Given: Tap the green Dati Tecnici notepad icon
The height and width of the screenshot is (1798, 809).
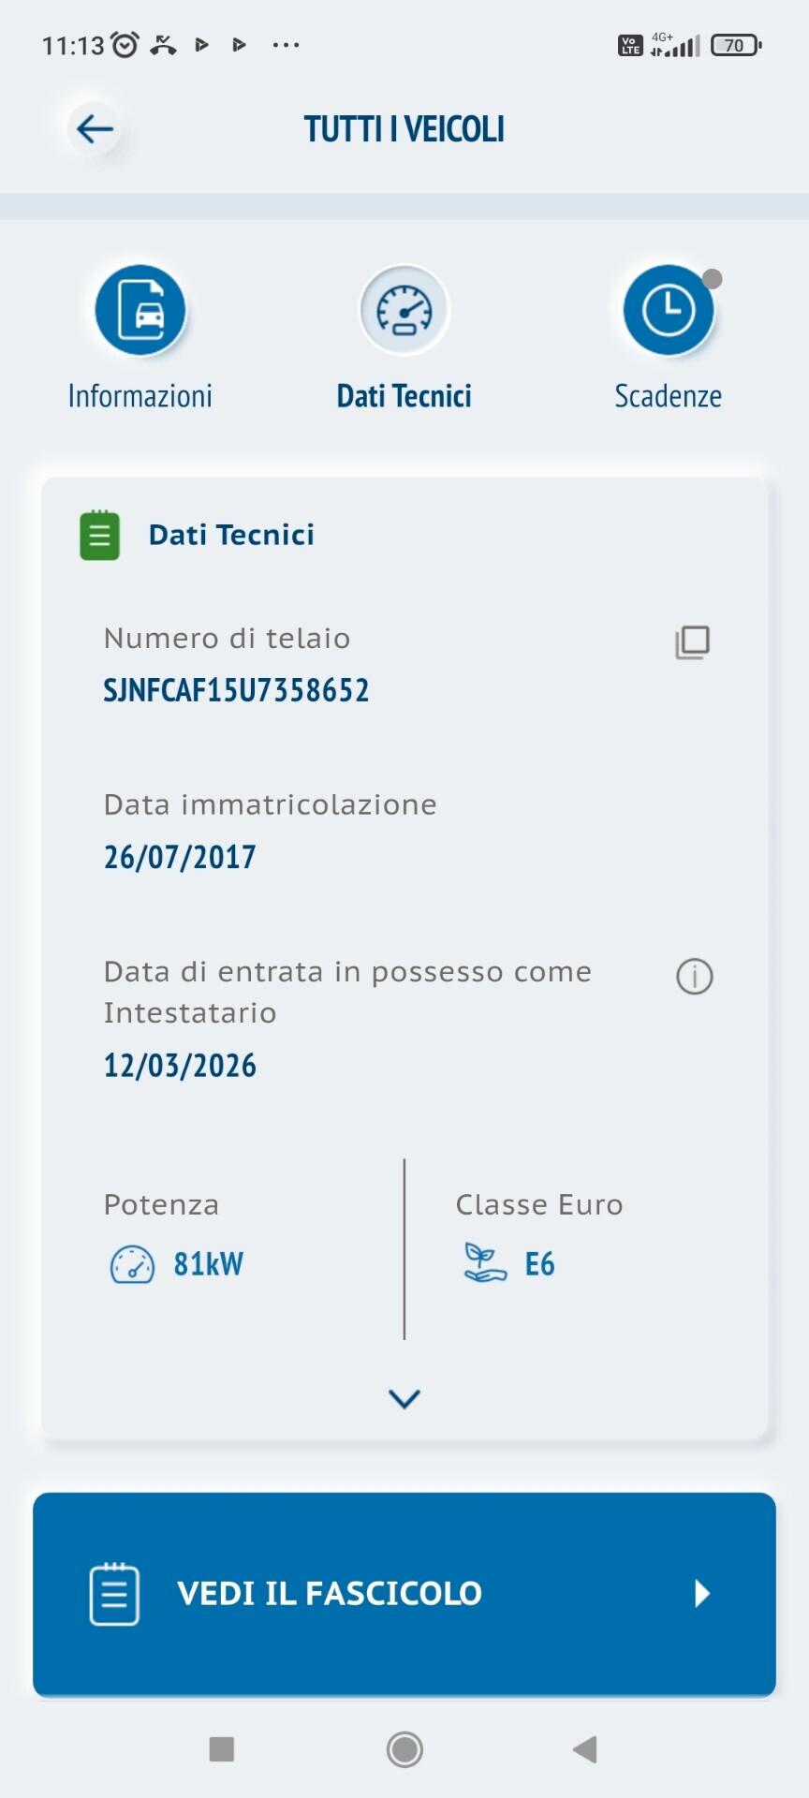Looking at the screenshot, I should click(100, 536).
